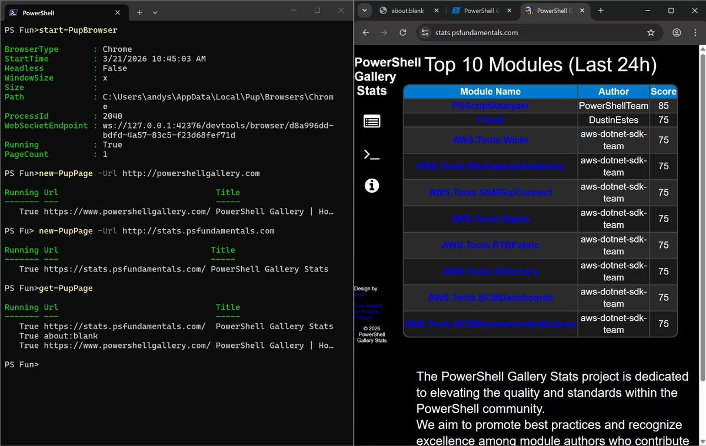Add a new tab in Windows Terminal
The width and height of the screenshot is (706, 446).
139,12
